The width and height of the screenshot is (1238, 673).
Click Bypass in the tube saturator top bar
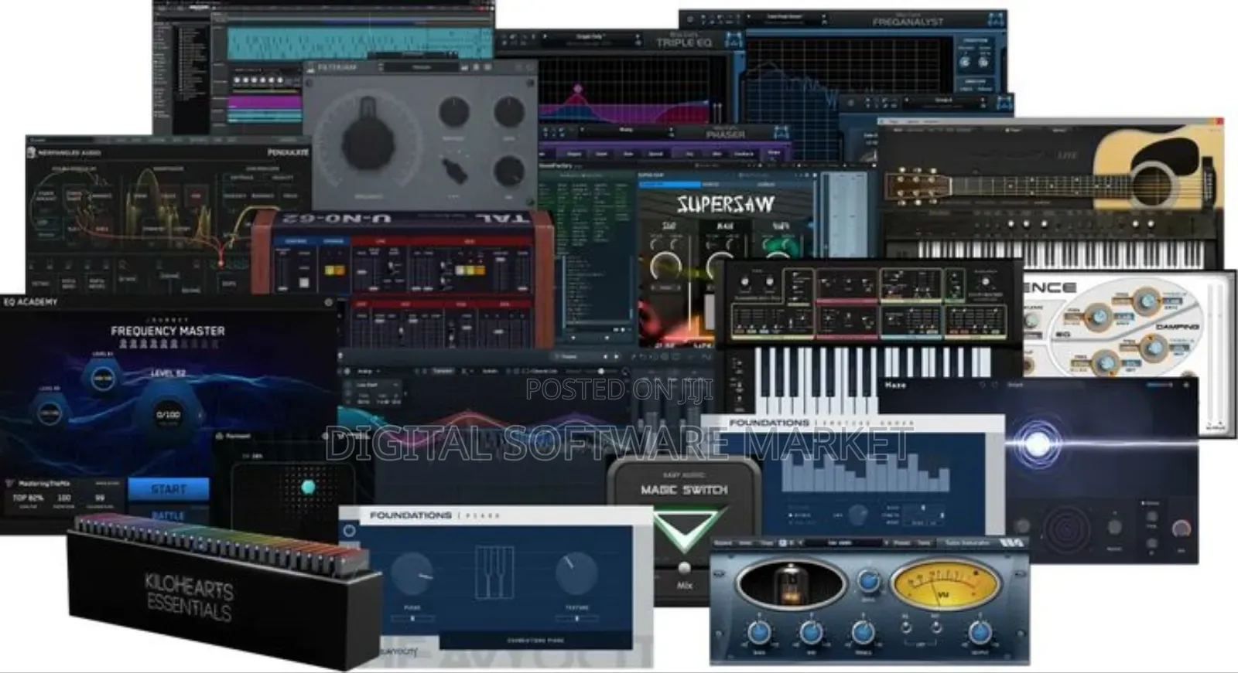point(723,543)
